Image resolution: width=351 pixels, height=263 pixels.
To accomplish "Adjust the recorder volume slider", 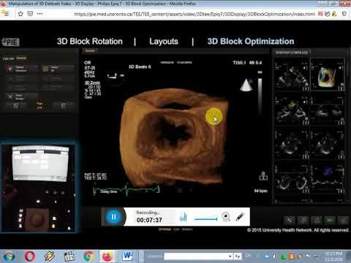I will [206, 219].
